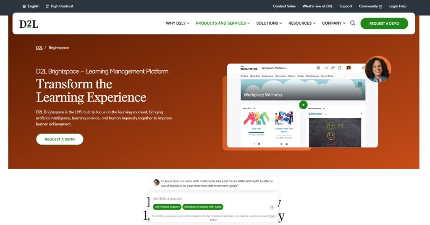Click the Workplace Wellness banner image
Viewport: 430px width, 225px height.
(303, 90)
